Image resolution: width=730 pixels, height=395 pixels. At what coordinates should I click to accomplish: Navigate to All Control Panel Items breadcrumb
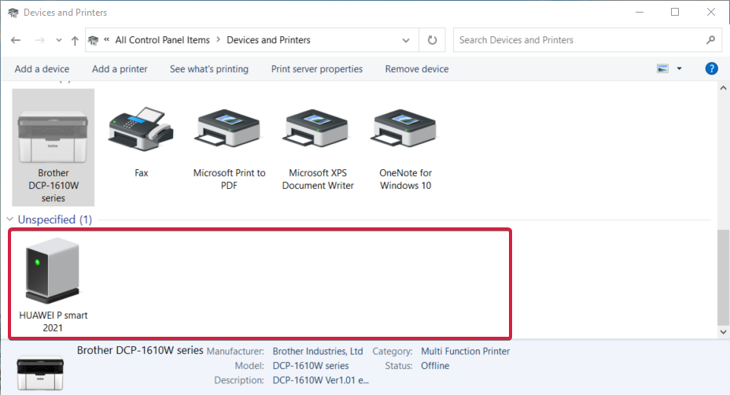[x=163, y=40]
